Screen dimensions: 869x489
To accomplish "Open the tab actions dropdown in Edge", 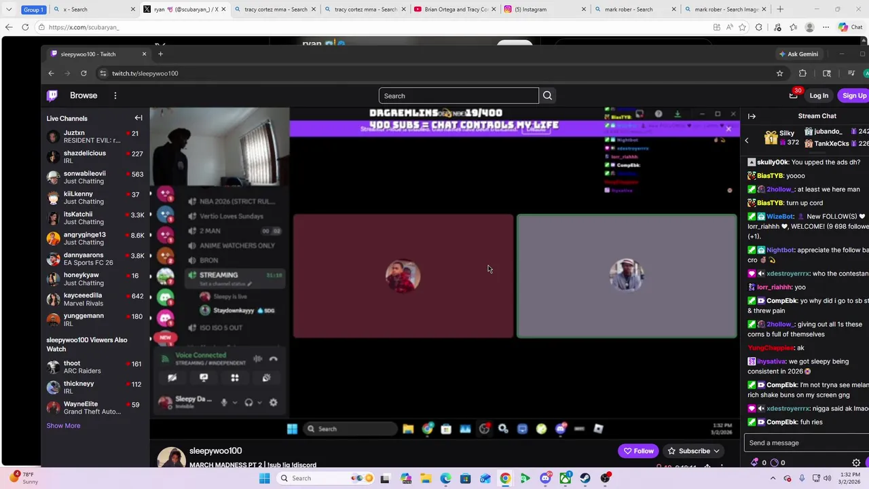I will click(x=9, y=10).
